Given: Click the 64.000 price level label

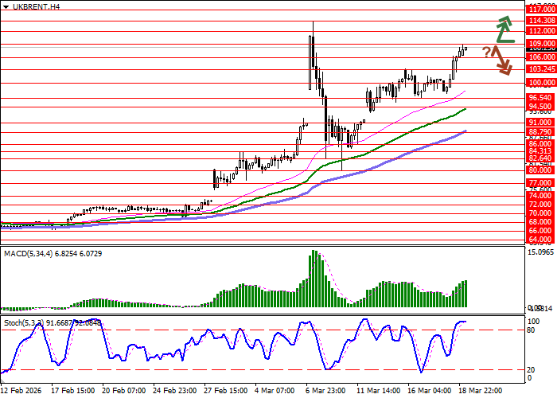Looking at the screenshot, I should point(540,239).
